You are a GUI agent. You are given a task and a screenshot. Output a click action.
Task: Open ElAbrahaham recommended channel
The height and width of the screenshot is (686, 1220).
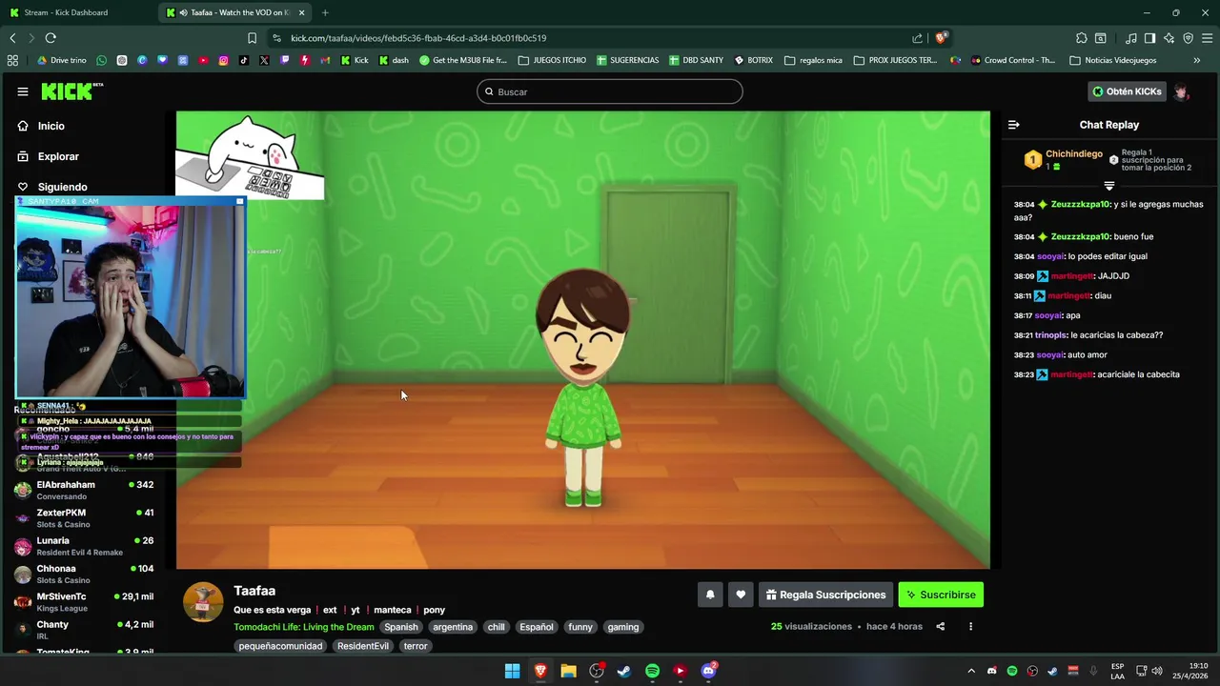(84, 490)
